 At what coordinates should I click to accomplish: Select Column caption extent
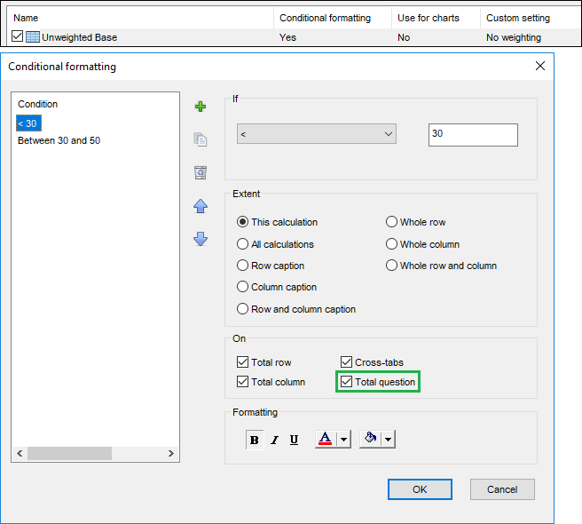tap(277, 287)
